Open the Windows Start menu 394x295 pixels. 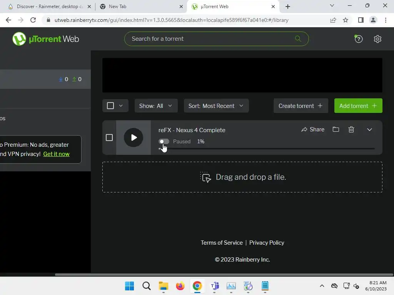pyautogui.click(x=129, y=286)
